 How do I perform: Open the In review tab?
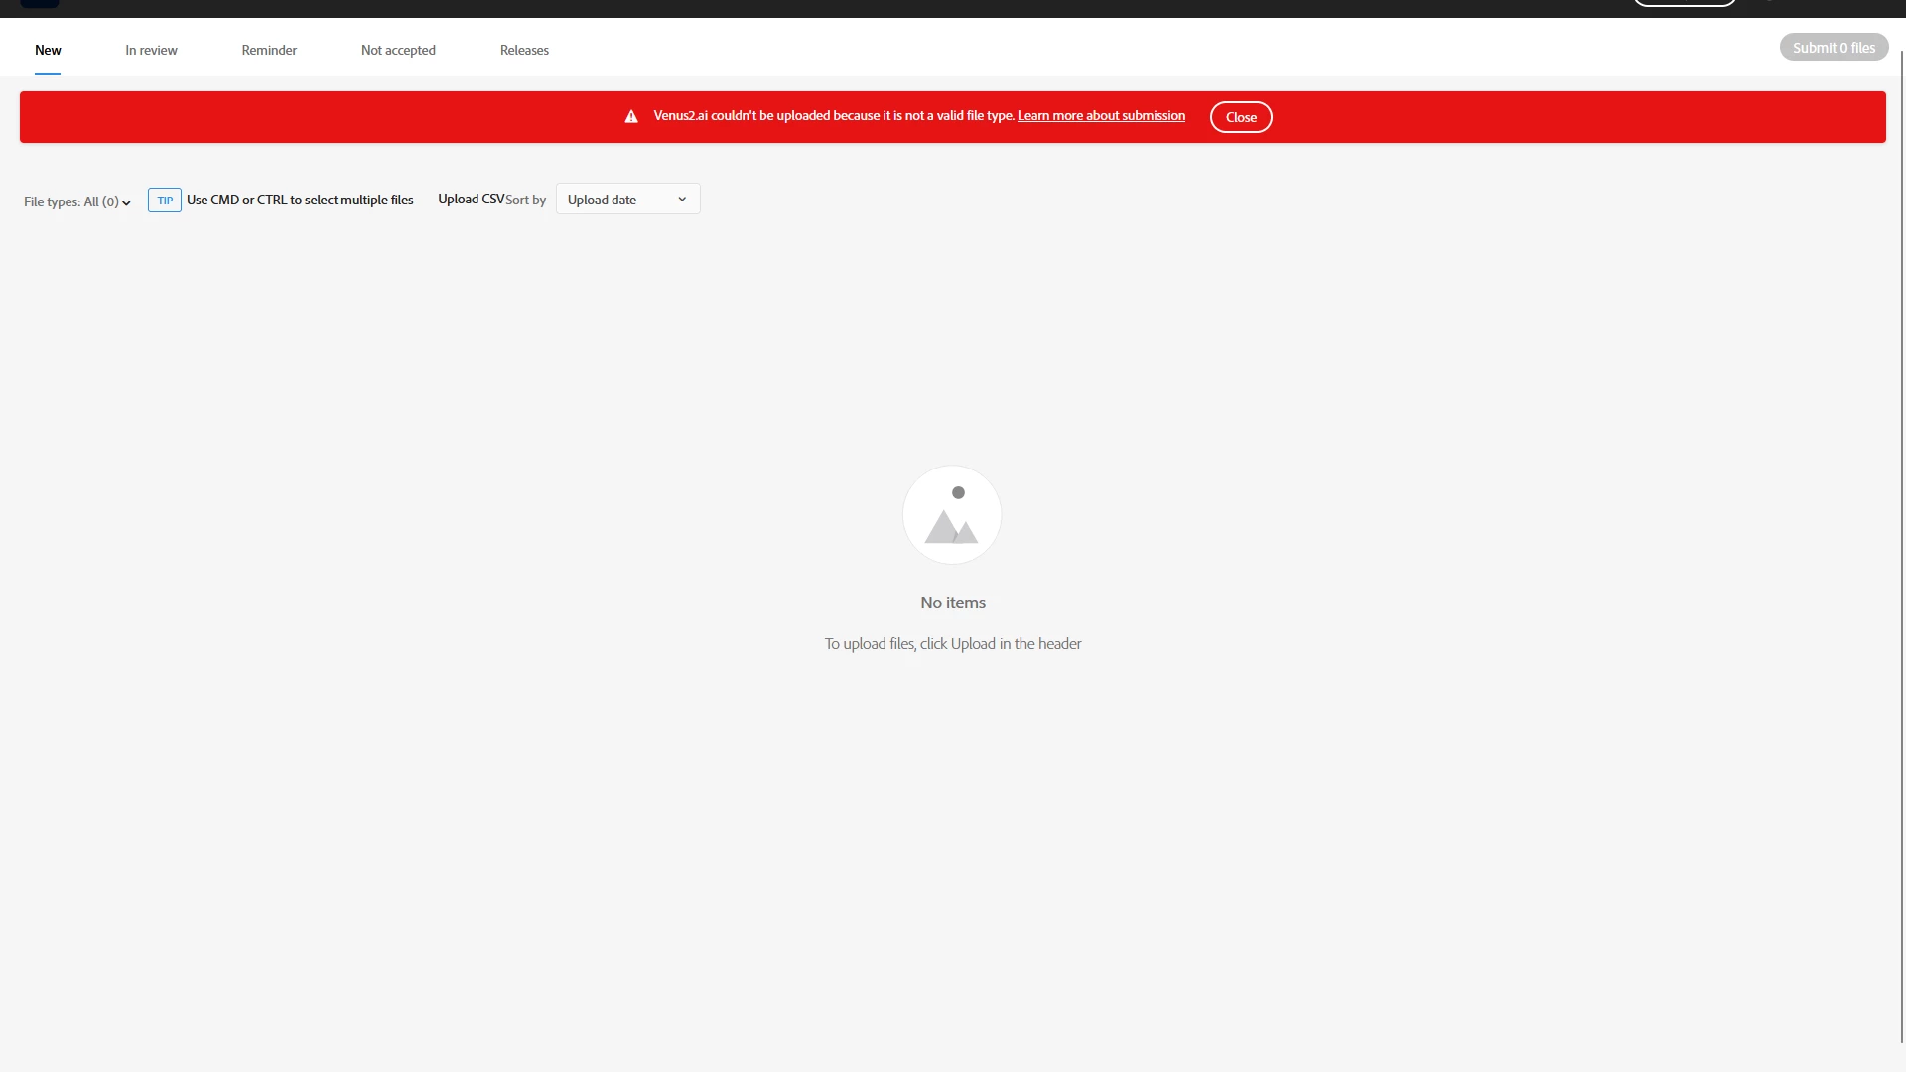(x=151, y=50)
